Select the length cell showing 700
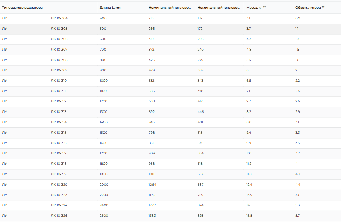 click(103, 50)
